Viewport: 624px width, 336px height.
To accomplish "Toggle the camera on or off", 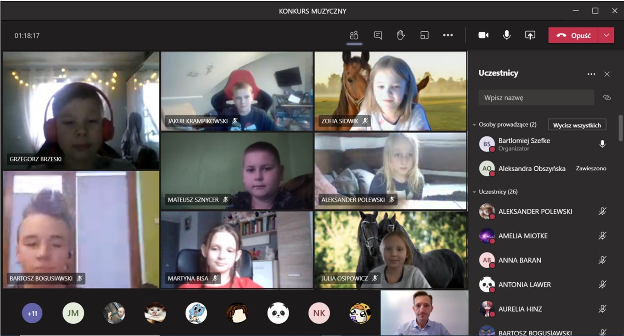I will point(483,35).
